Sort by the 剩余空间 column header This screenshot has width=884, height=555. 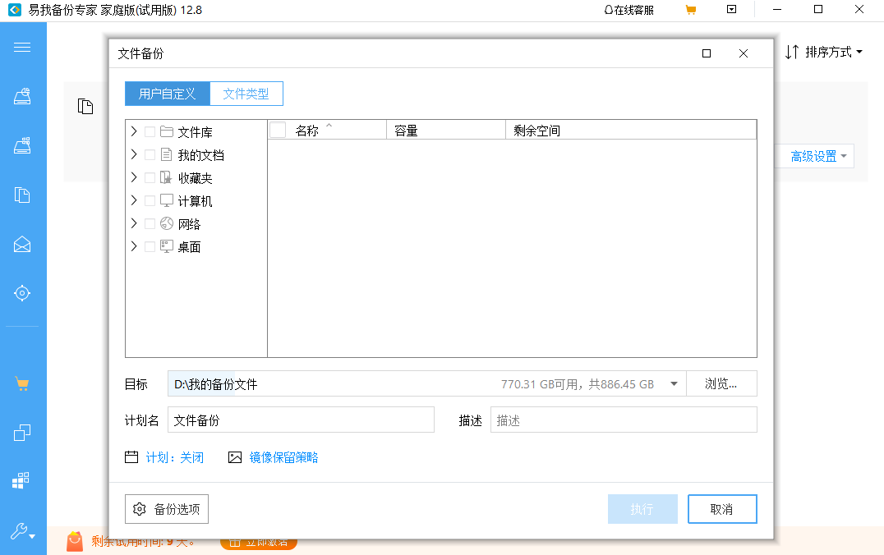[631, 131]
